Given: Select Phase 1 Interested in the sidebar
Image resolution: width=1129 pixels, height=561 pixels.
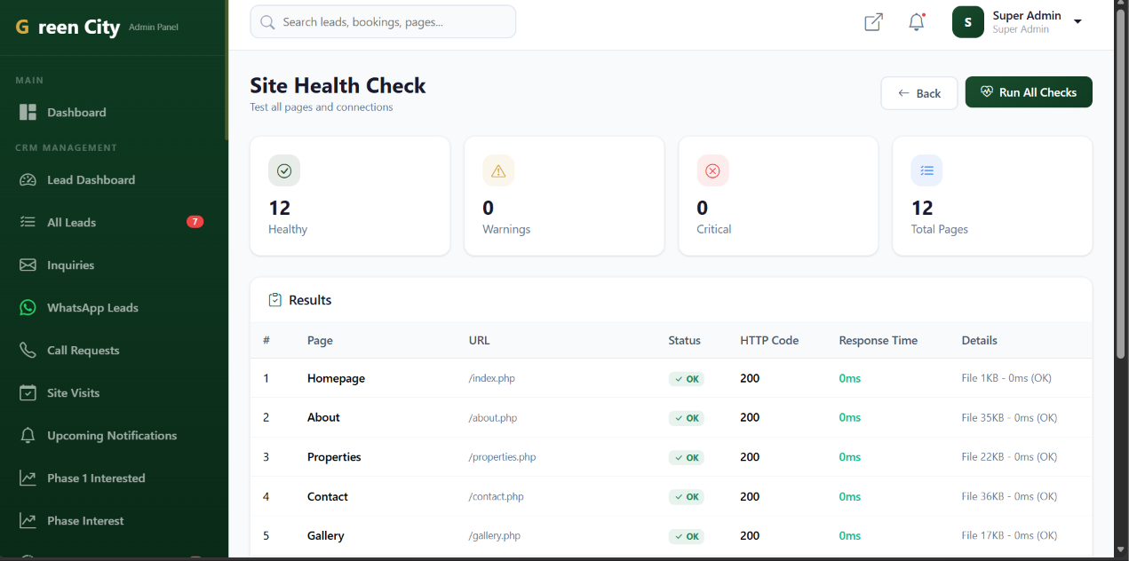Looking at the screenshot, I should click(113, 478).
